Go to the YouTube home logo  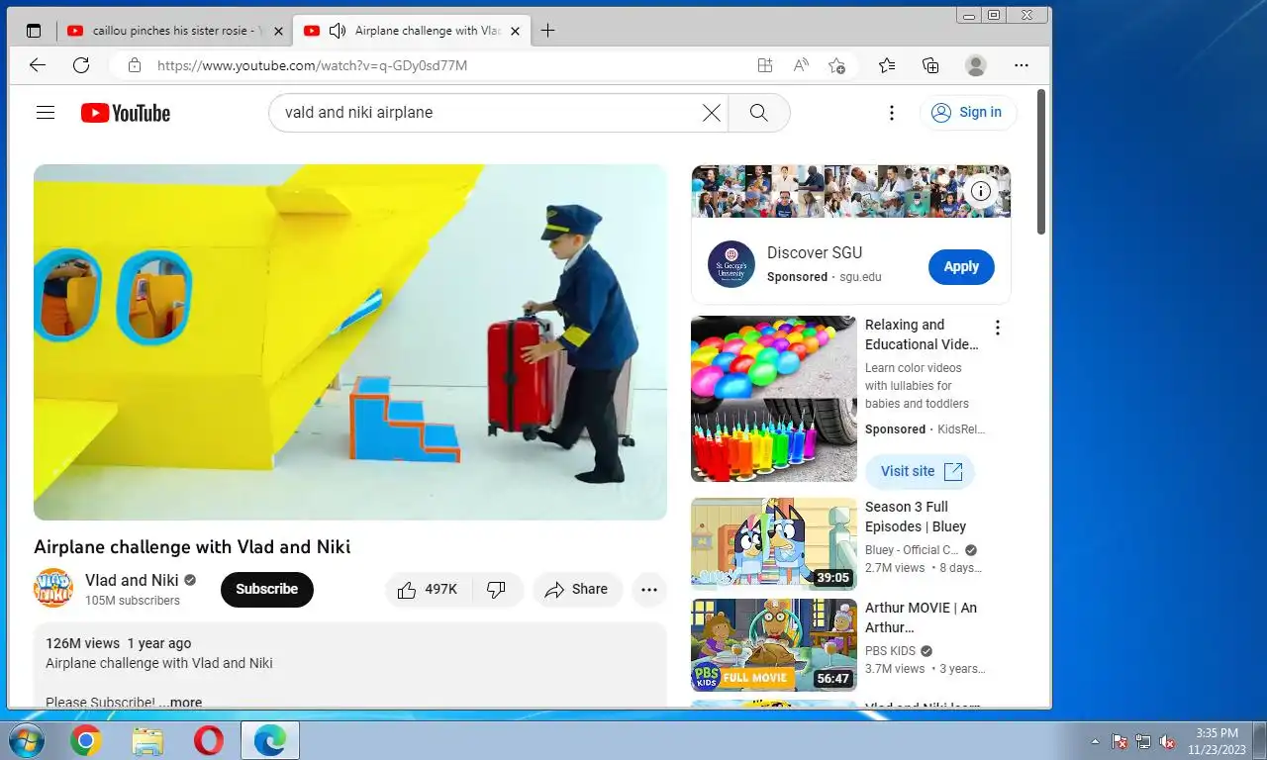[126, 113]
